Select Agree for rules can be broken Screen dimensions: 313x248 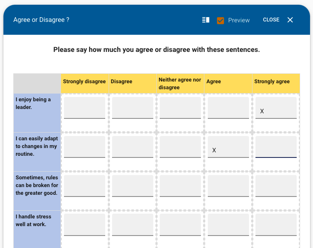(x=228, y=186)
